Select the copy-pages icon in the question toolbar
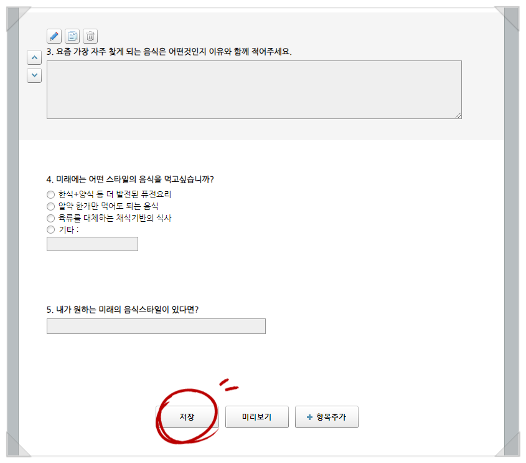Image resolution: width=526 pixels, height=463 pixels. 72,36
